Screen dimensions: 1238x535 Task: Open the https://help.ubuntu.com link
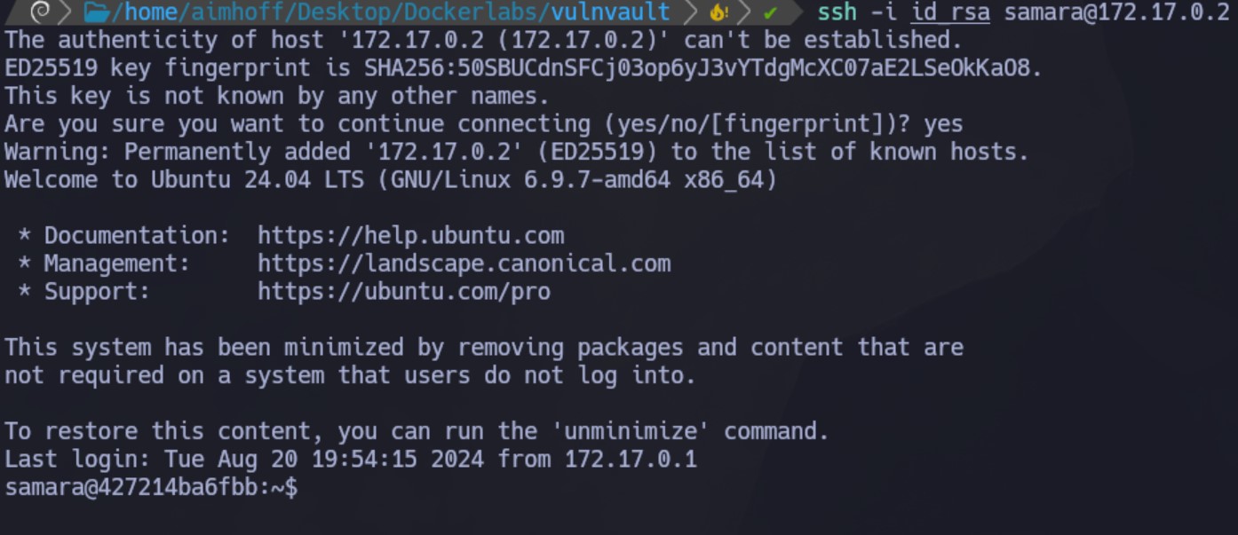410,236
